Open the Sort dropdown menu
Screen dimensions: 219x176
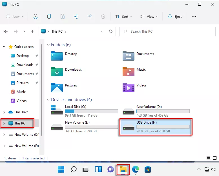pos(122,16)
